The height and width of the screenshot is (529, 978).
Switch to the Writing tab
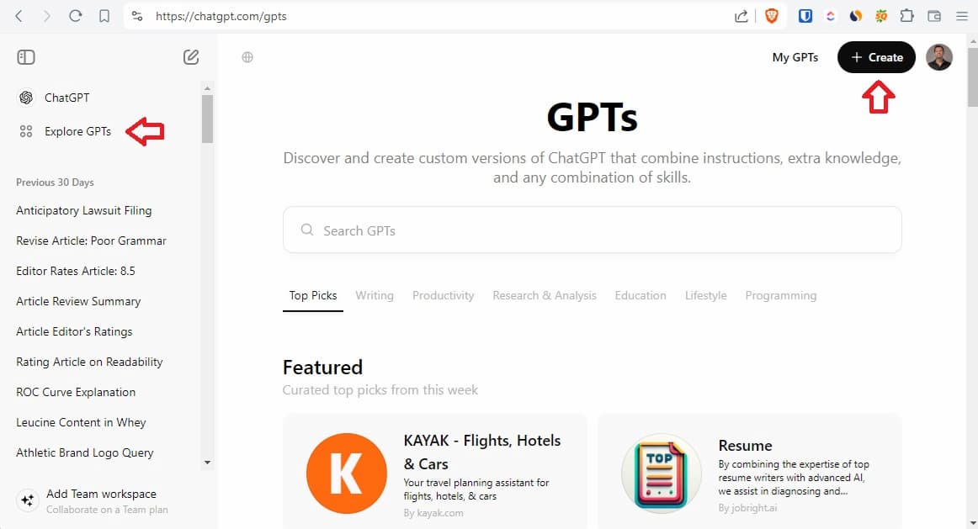click(x=375, y=295)
